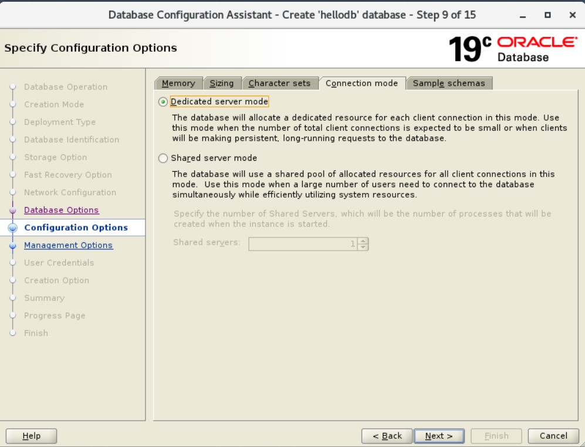
Task: Click the Creation Mode step
Action: 54,104
